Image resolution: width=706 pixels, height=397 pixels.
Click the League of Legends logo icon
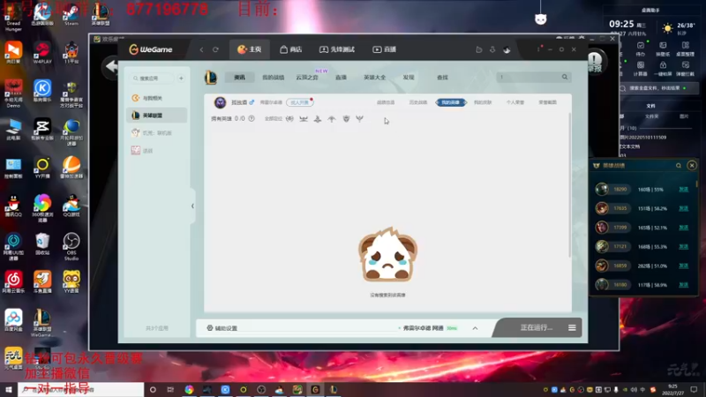coord(211,78)
